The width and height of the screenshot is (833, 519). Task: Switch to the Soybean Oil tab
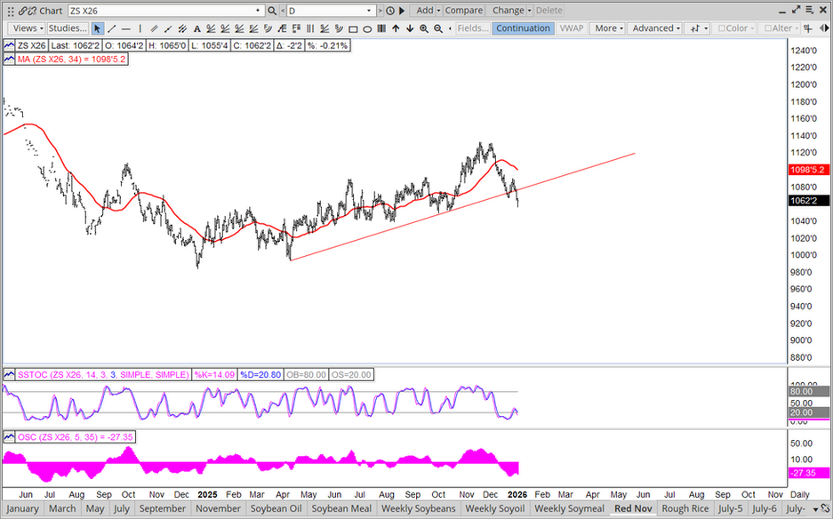click(x=276, y=508)
